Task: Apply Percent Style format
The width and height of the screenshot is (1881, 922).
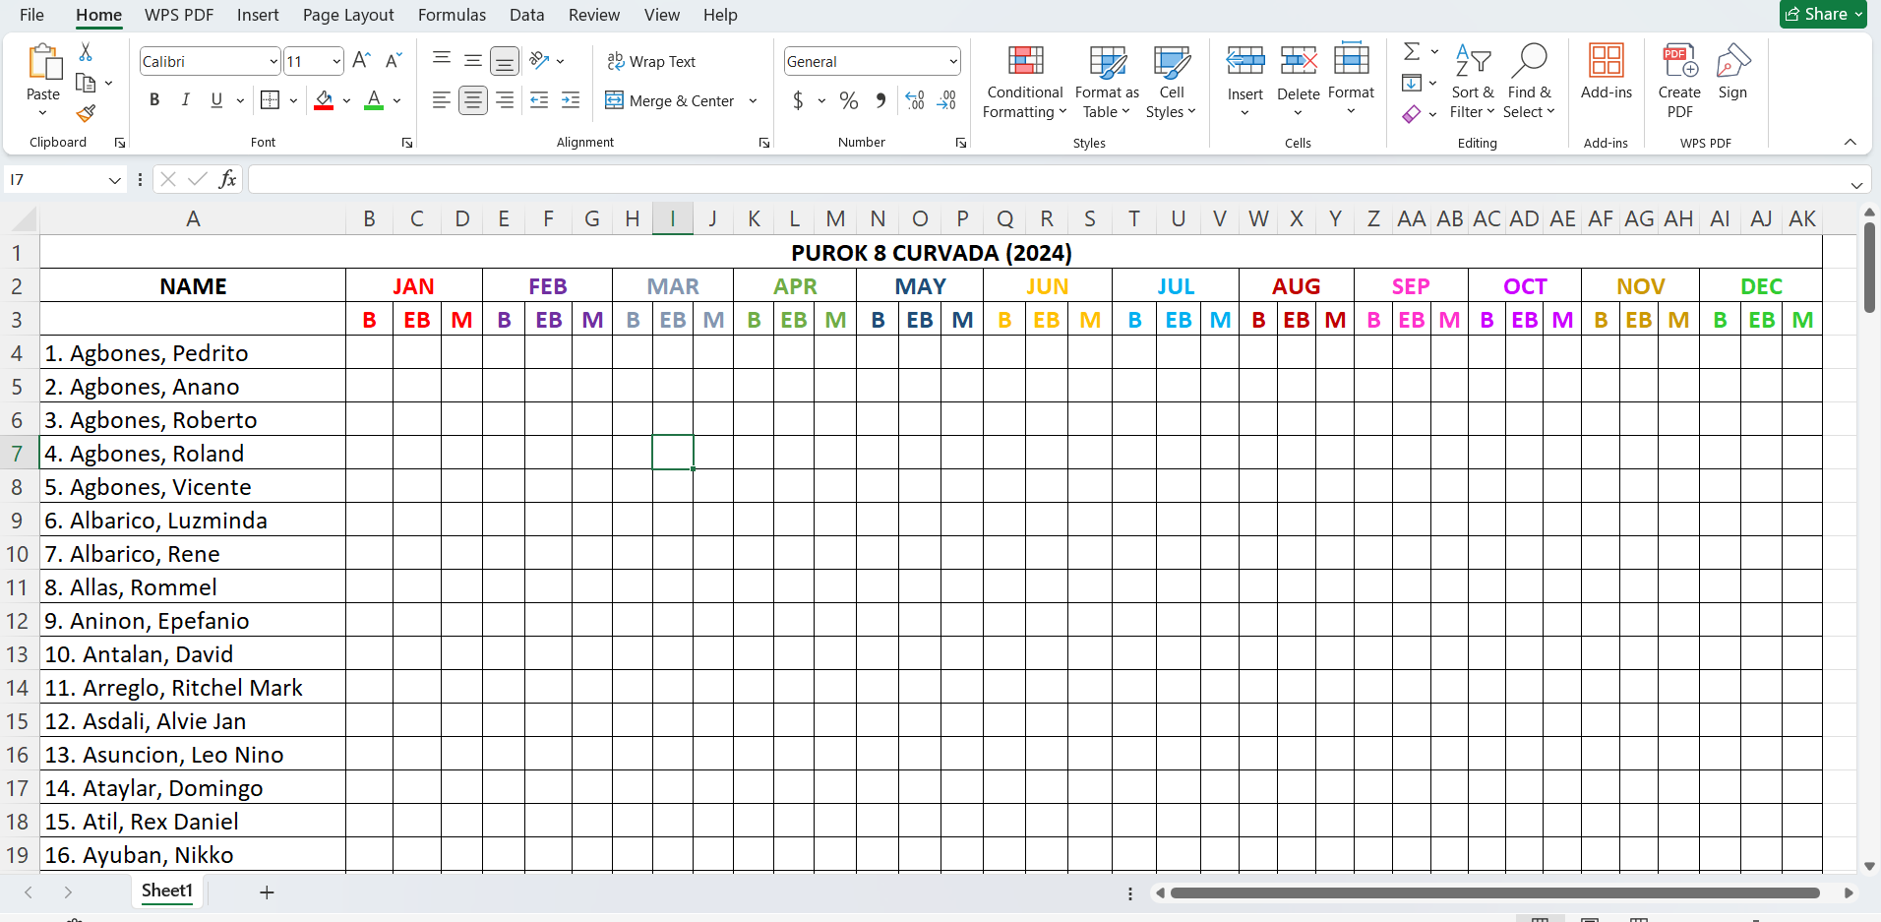Action: click(x=849, y=100)
